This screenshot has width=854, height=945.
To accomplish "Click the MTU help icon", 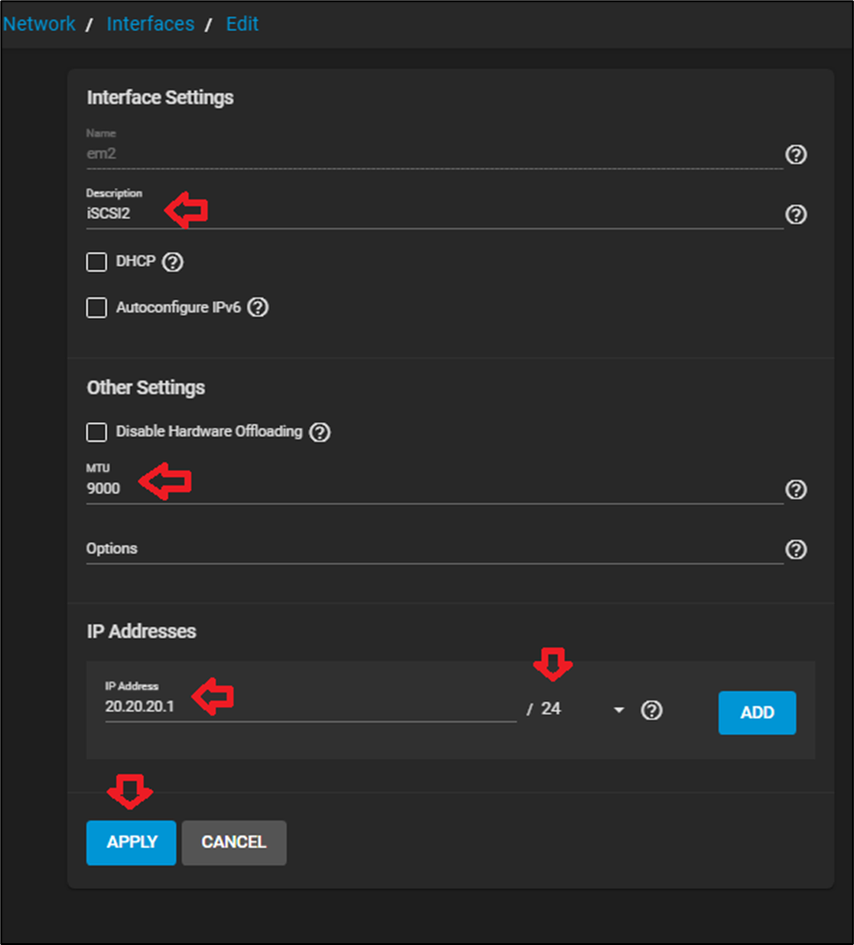I will [795, 489].
